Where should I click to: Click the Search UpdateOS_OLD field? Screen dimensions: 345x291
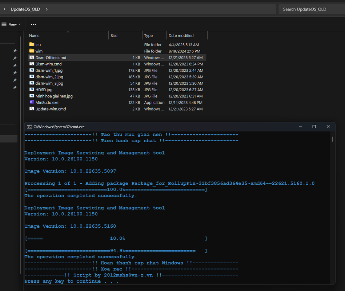click(x=312, y=9)
